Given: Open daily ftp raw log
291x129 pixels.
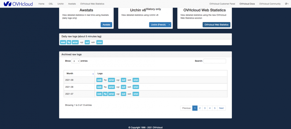Looking at the screenshot, I should coord(69,42).
